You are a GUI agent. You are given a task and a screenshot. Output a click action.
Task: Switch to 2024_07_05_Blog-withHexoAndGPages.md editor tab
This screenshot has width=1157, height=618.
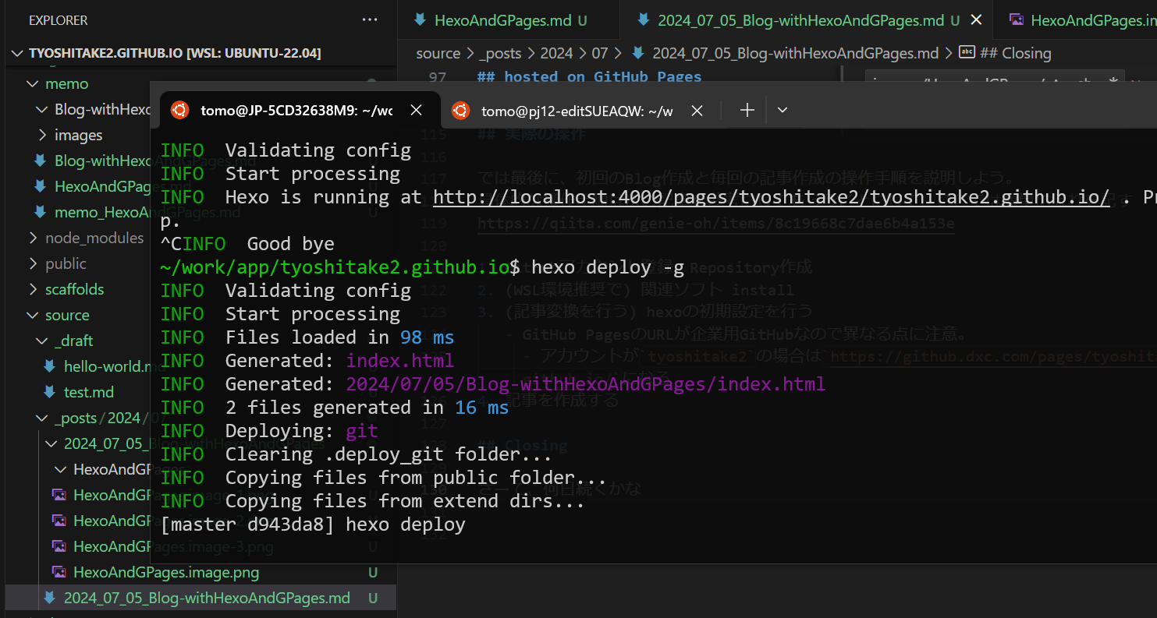tap(800, 20)
